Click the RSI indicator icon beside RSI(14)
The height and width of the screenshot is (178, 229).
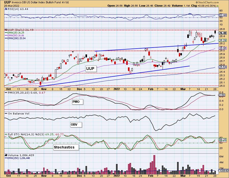tap(6, 9)
